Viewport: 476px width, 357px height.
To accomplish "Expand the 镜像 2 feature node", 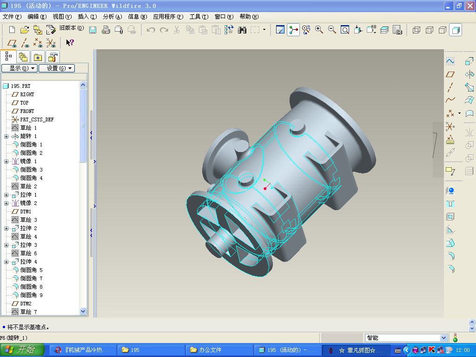I will pyautogui.click(x=6, y=204).
